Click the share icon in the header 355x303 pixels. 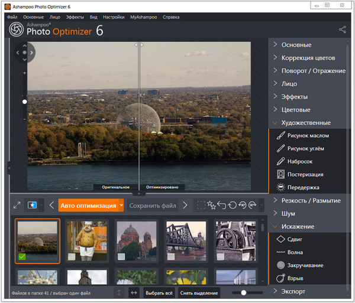[x=342, y=30]
